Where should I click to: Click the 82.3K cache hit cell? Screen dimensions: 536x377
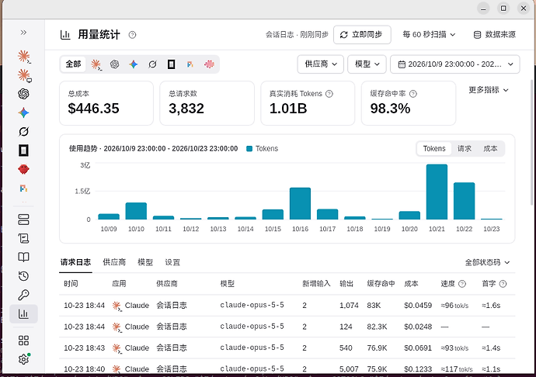point(377,327)
